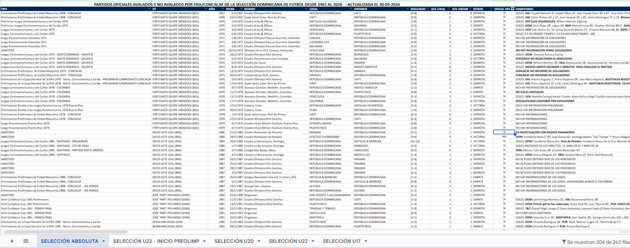Open the all sheets list icon
630x248 pixels.
tap(27, 241)
